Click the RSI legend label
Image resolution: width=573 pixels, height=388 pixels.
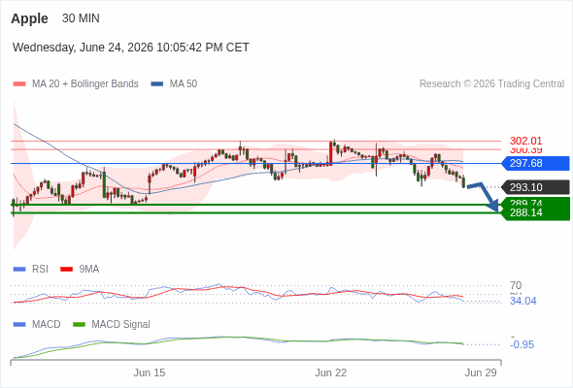click(x=40, y=270)
